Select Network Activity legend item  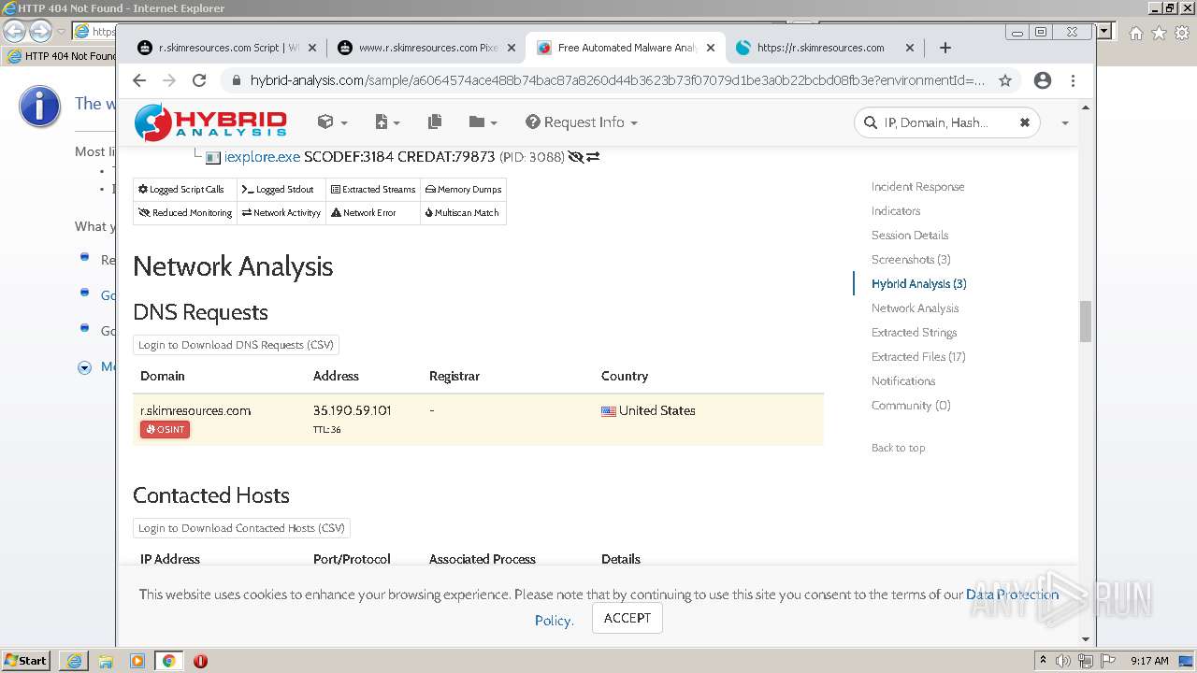281,213
